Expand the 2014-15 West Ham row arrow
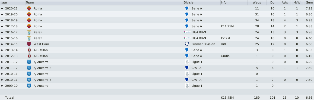314x100 pixels. tap(2, 44)
